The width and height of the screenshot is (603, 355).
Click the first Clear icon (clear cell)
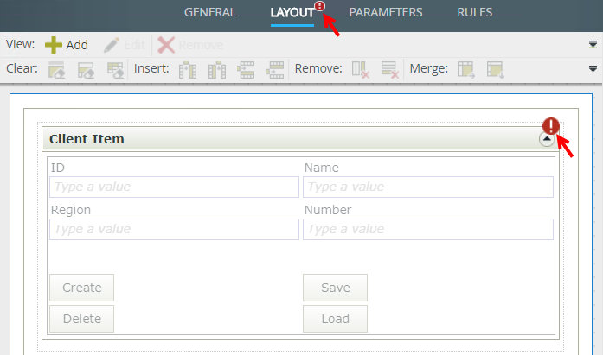(x=56, y=69)
